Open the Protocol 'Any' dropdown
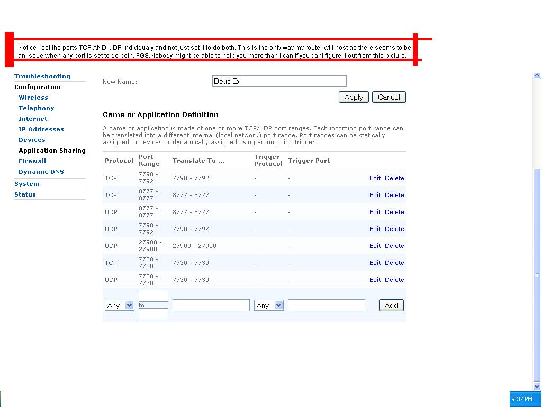The width and height of the screenshot is (542, 407). click(120, 305)
